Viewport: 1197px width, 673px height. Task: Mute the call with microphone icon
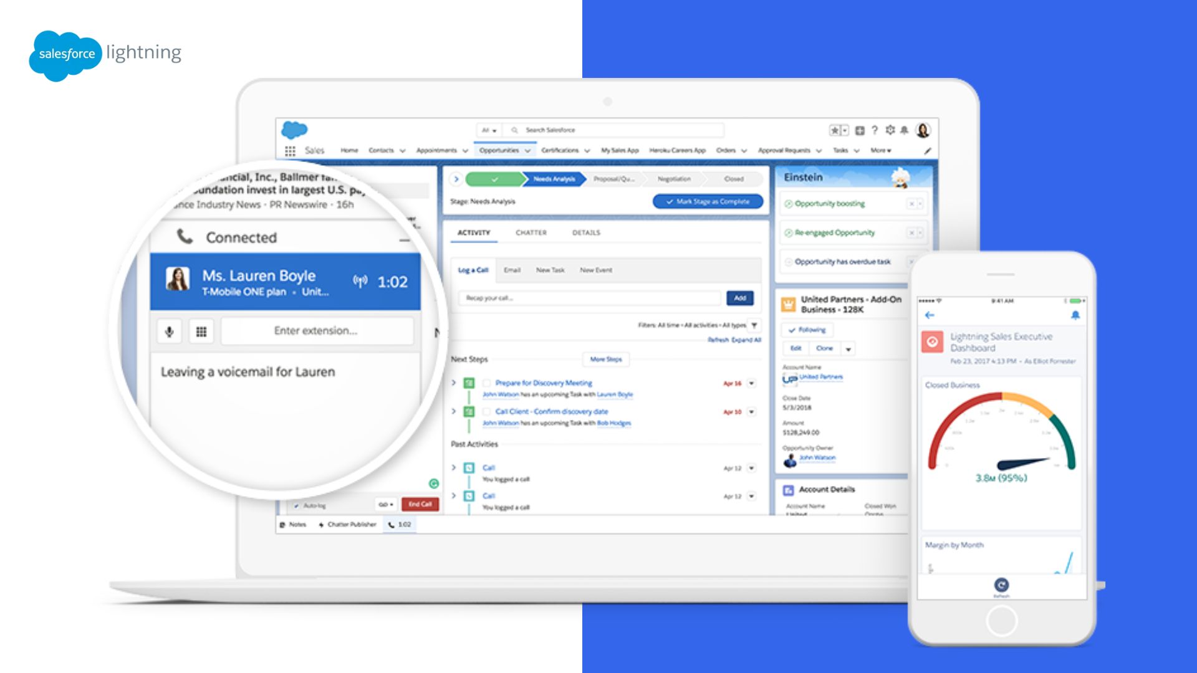(169, 332)
